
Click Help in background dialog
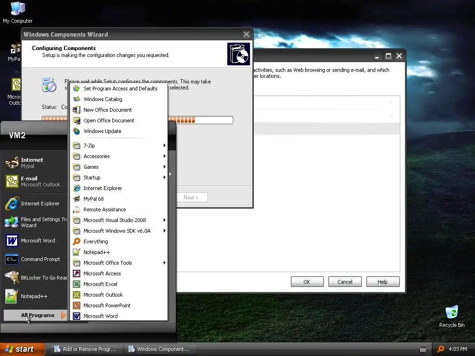tap(383, 281)
